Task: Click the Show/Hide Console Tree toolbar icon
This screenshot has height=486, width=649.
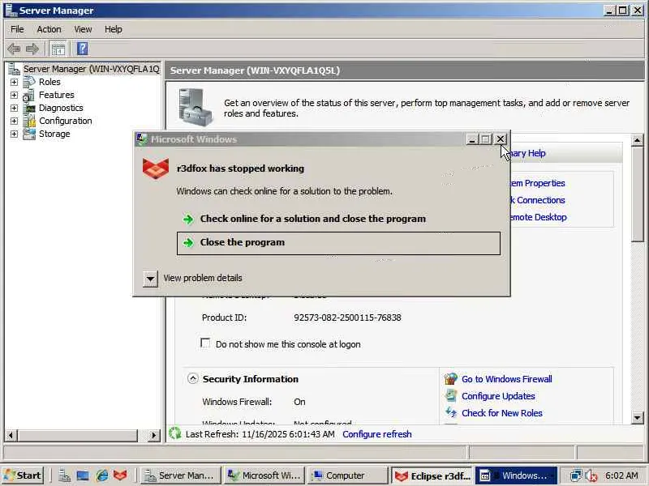Action: click(58, 49)
